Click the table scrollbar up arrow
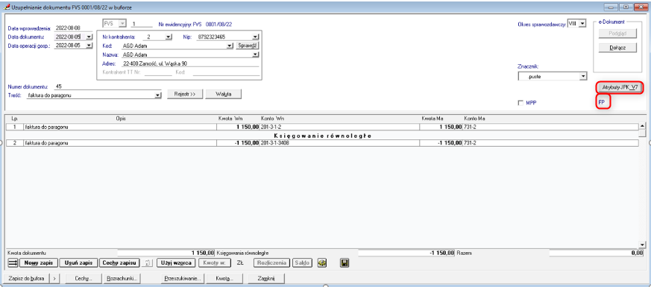The image size is (651, 287). click(642, 126)
